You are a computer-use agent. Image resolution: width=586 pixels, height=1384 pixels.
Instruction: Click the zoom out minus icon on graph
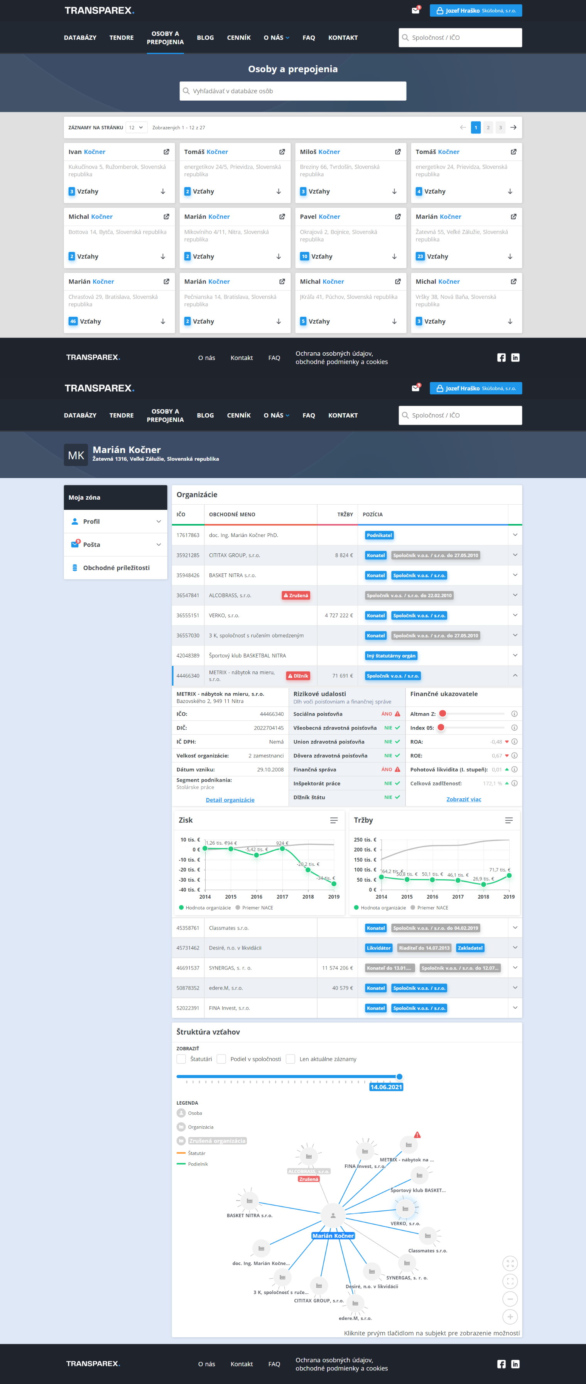coord(510,1299)
